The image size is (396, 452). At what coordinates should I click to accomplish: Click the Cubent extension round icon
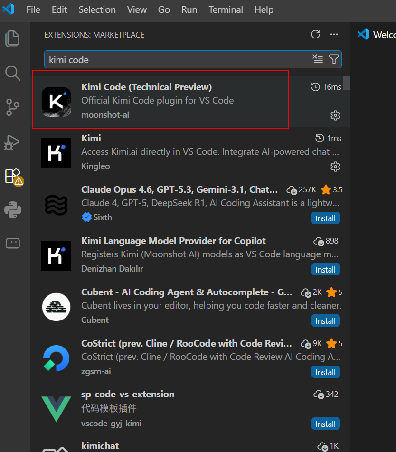coord(56,307)
